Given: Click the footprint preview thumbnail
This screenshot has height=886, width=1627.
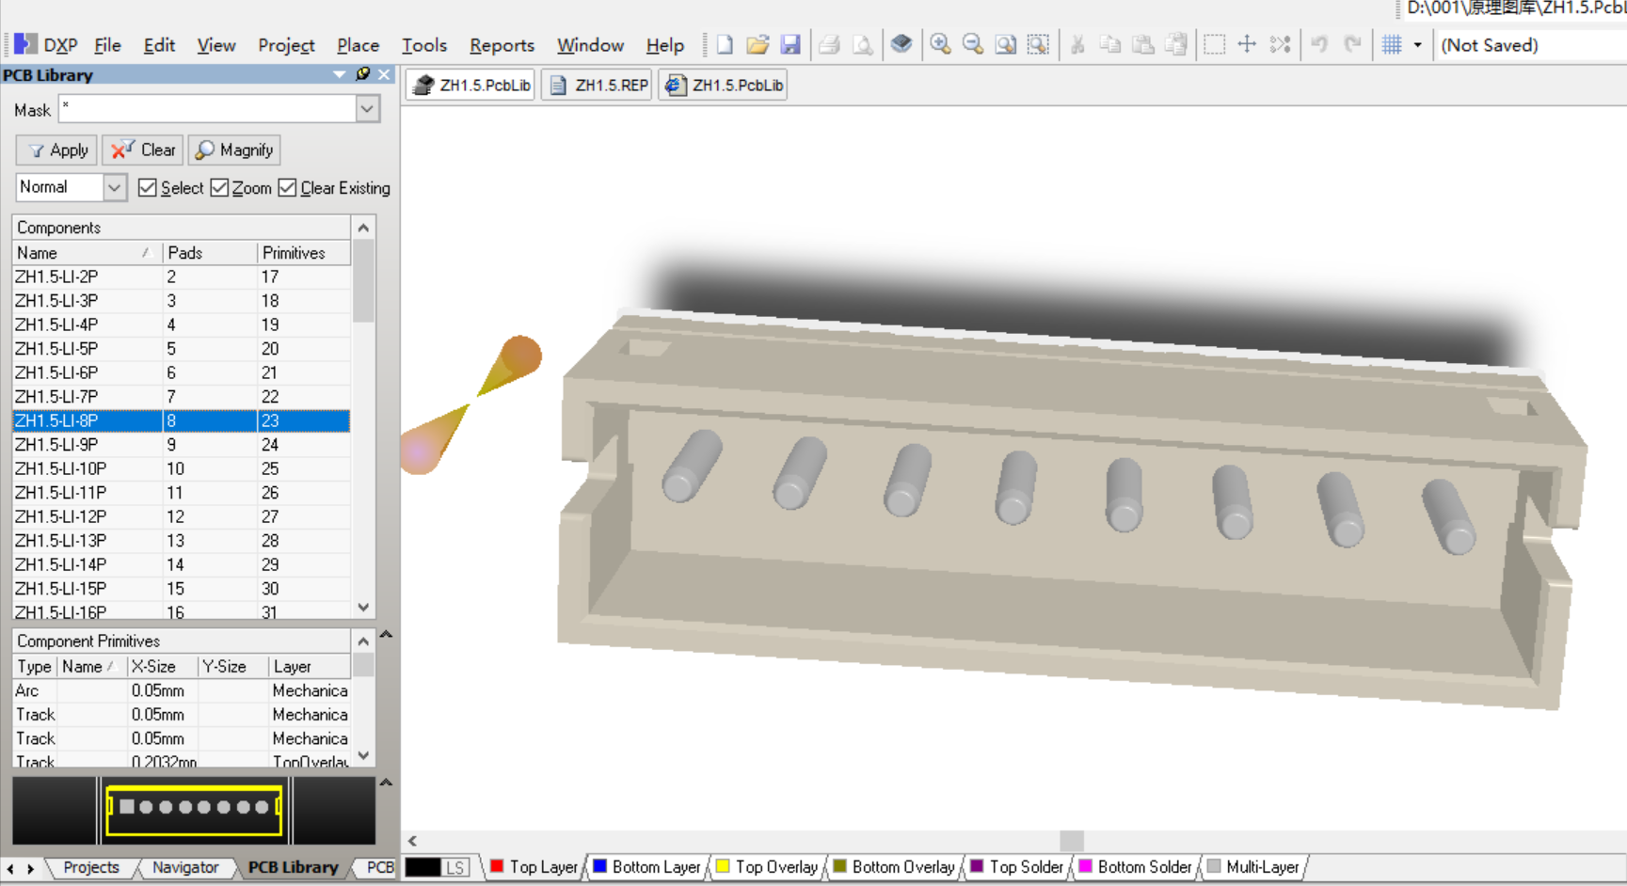Looking at the screenshot, I should click(x=194, y=811).
